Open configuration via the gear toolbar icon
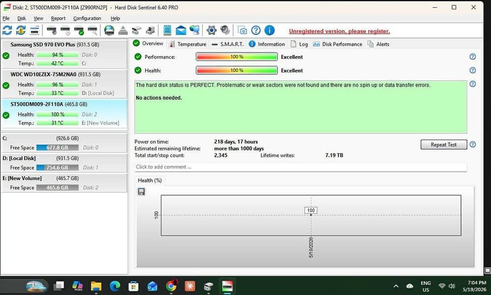491x295 pixels. coord(212,30)
